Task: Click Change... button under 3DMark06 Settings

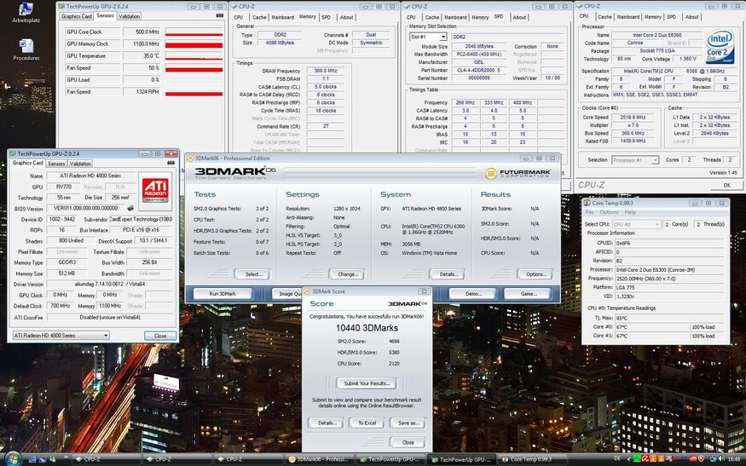Action: tap(347, 274)
